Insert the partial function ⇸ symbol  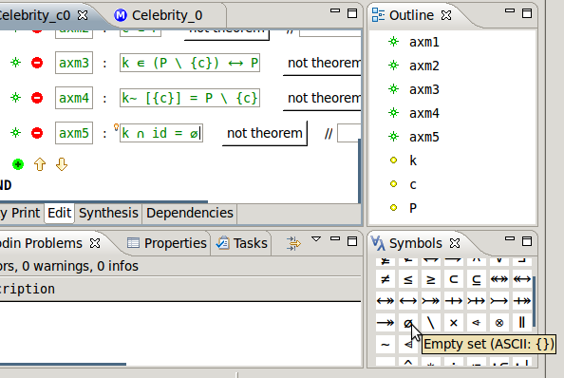[453, 301]
